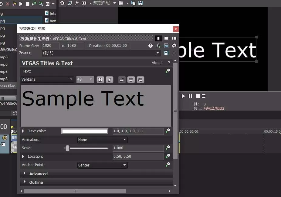281x197 pixels.
Task: Click the white Text color swatch
Action: pos(85,131)
